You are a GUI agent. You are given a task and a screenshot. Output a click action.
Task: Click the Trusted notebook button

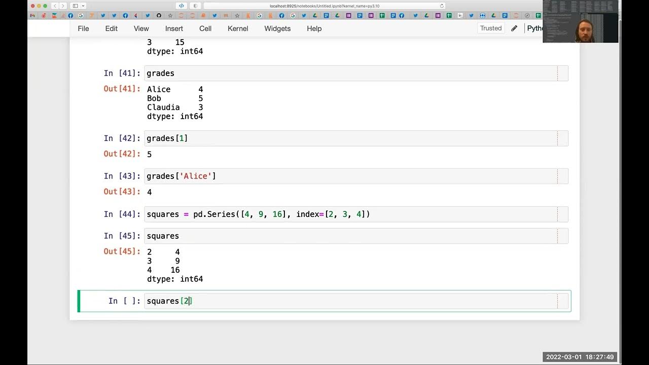491,28
